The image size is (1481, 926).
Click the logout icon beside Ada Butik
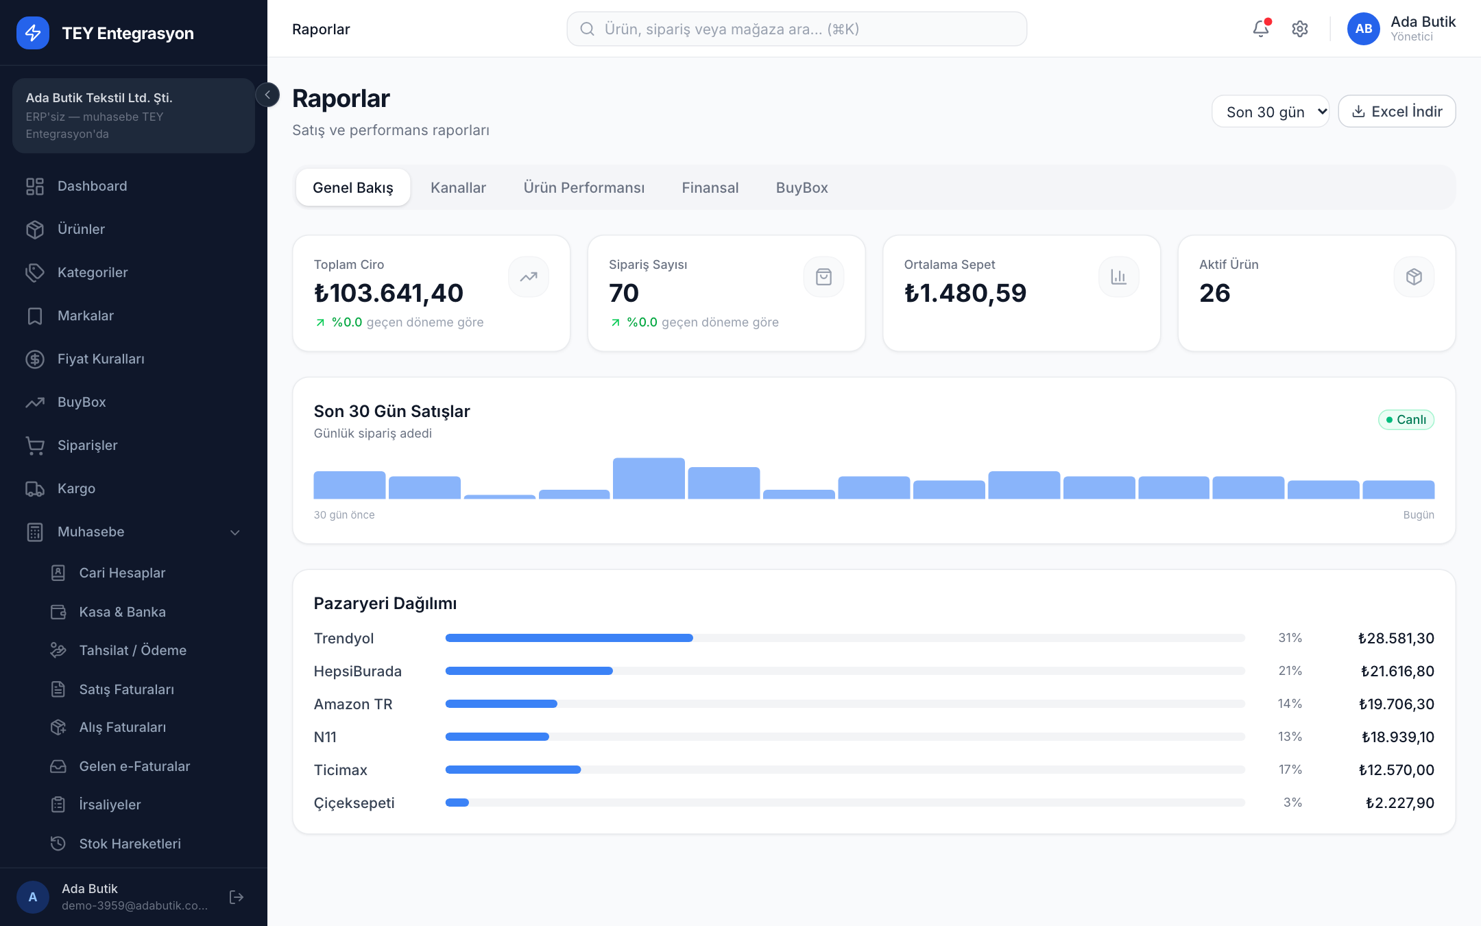(237, 897)
